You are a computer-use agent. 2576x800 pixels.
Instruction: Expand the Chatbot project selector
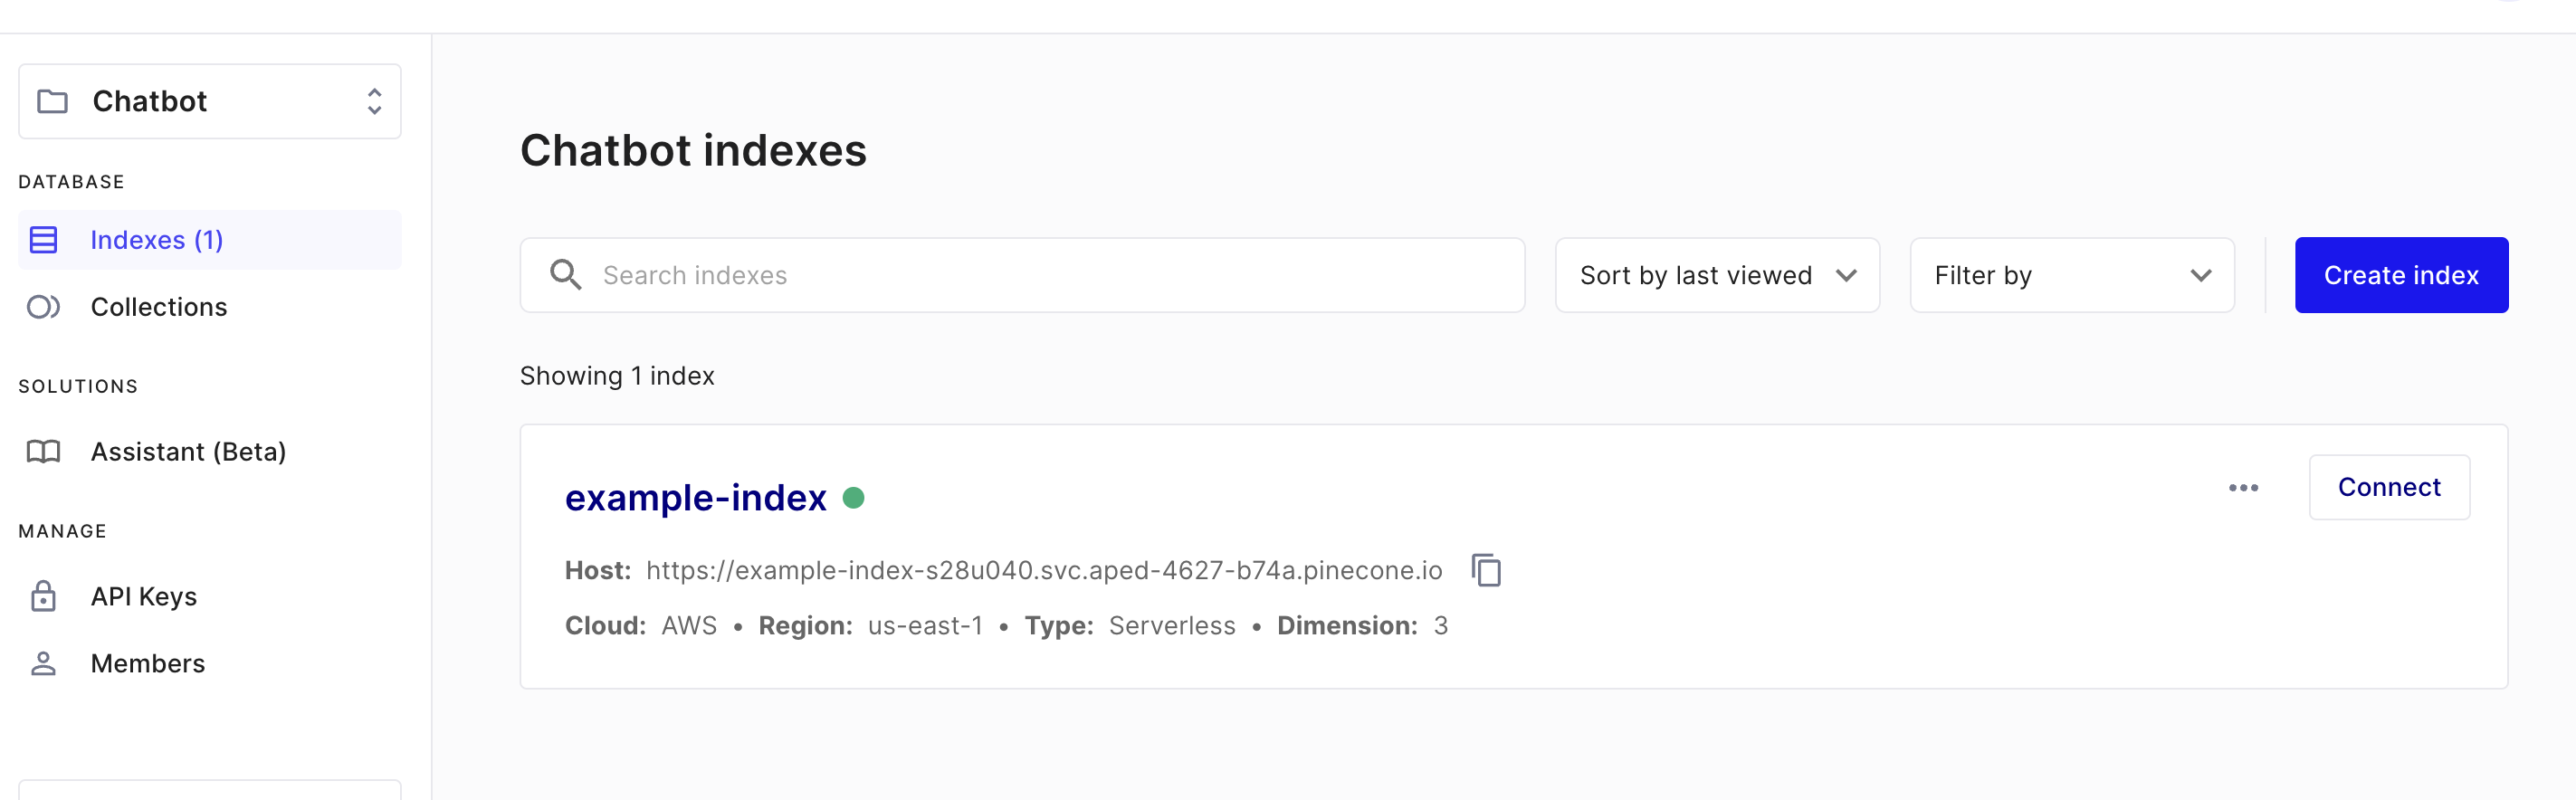click(210, 101)
